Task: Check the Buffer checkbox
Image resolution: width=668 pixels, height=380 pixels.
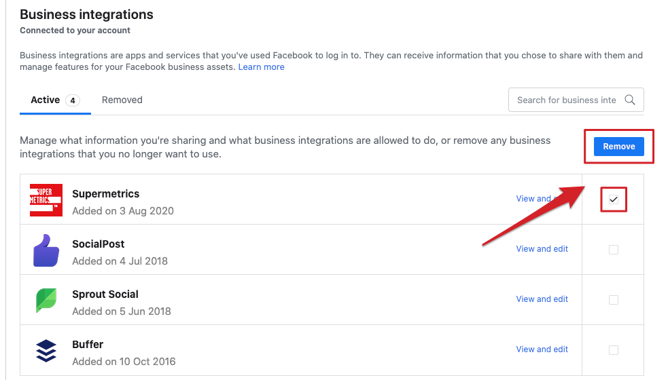Action: 614,349
